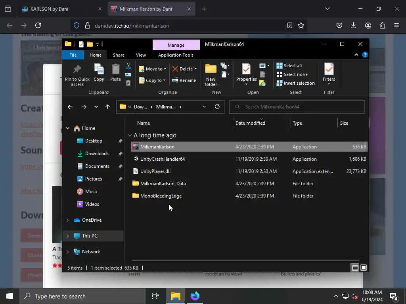Collapse the Home tree node
Viewport: 406px width, 304px height.
point(67,128)
